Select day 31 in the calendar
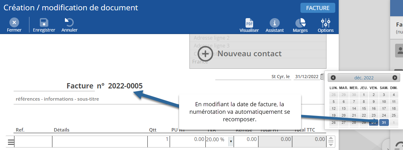 (384, 122)
